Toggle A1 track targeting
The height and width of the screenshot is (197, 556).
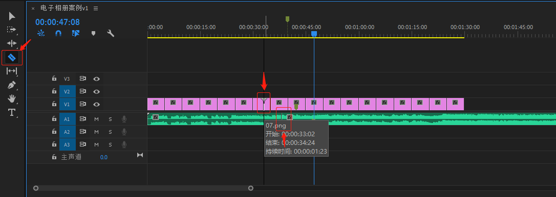67,119
